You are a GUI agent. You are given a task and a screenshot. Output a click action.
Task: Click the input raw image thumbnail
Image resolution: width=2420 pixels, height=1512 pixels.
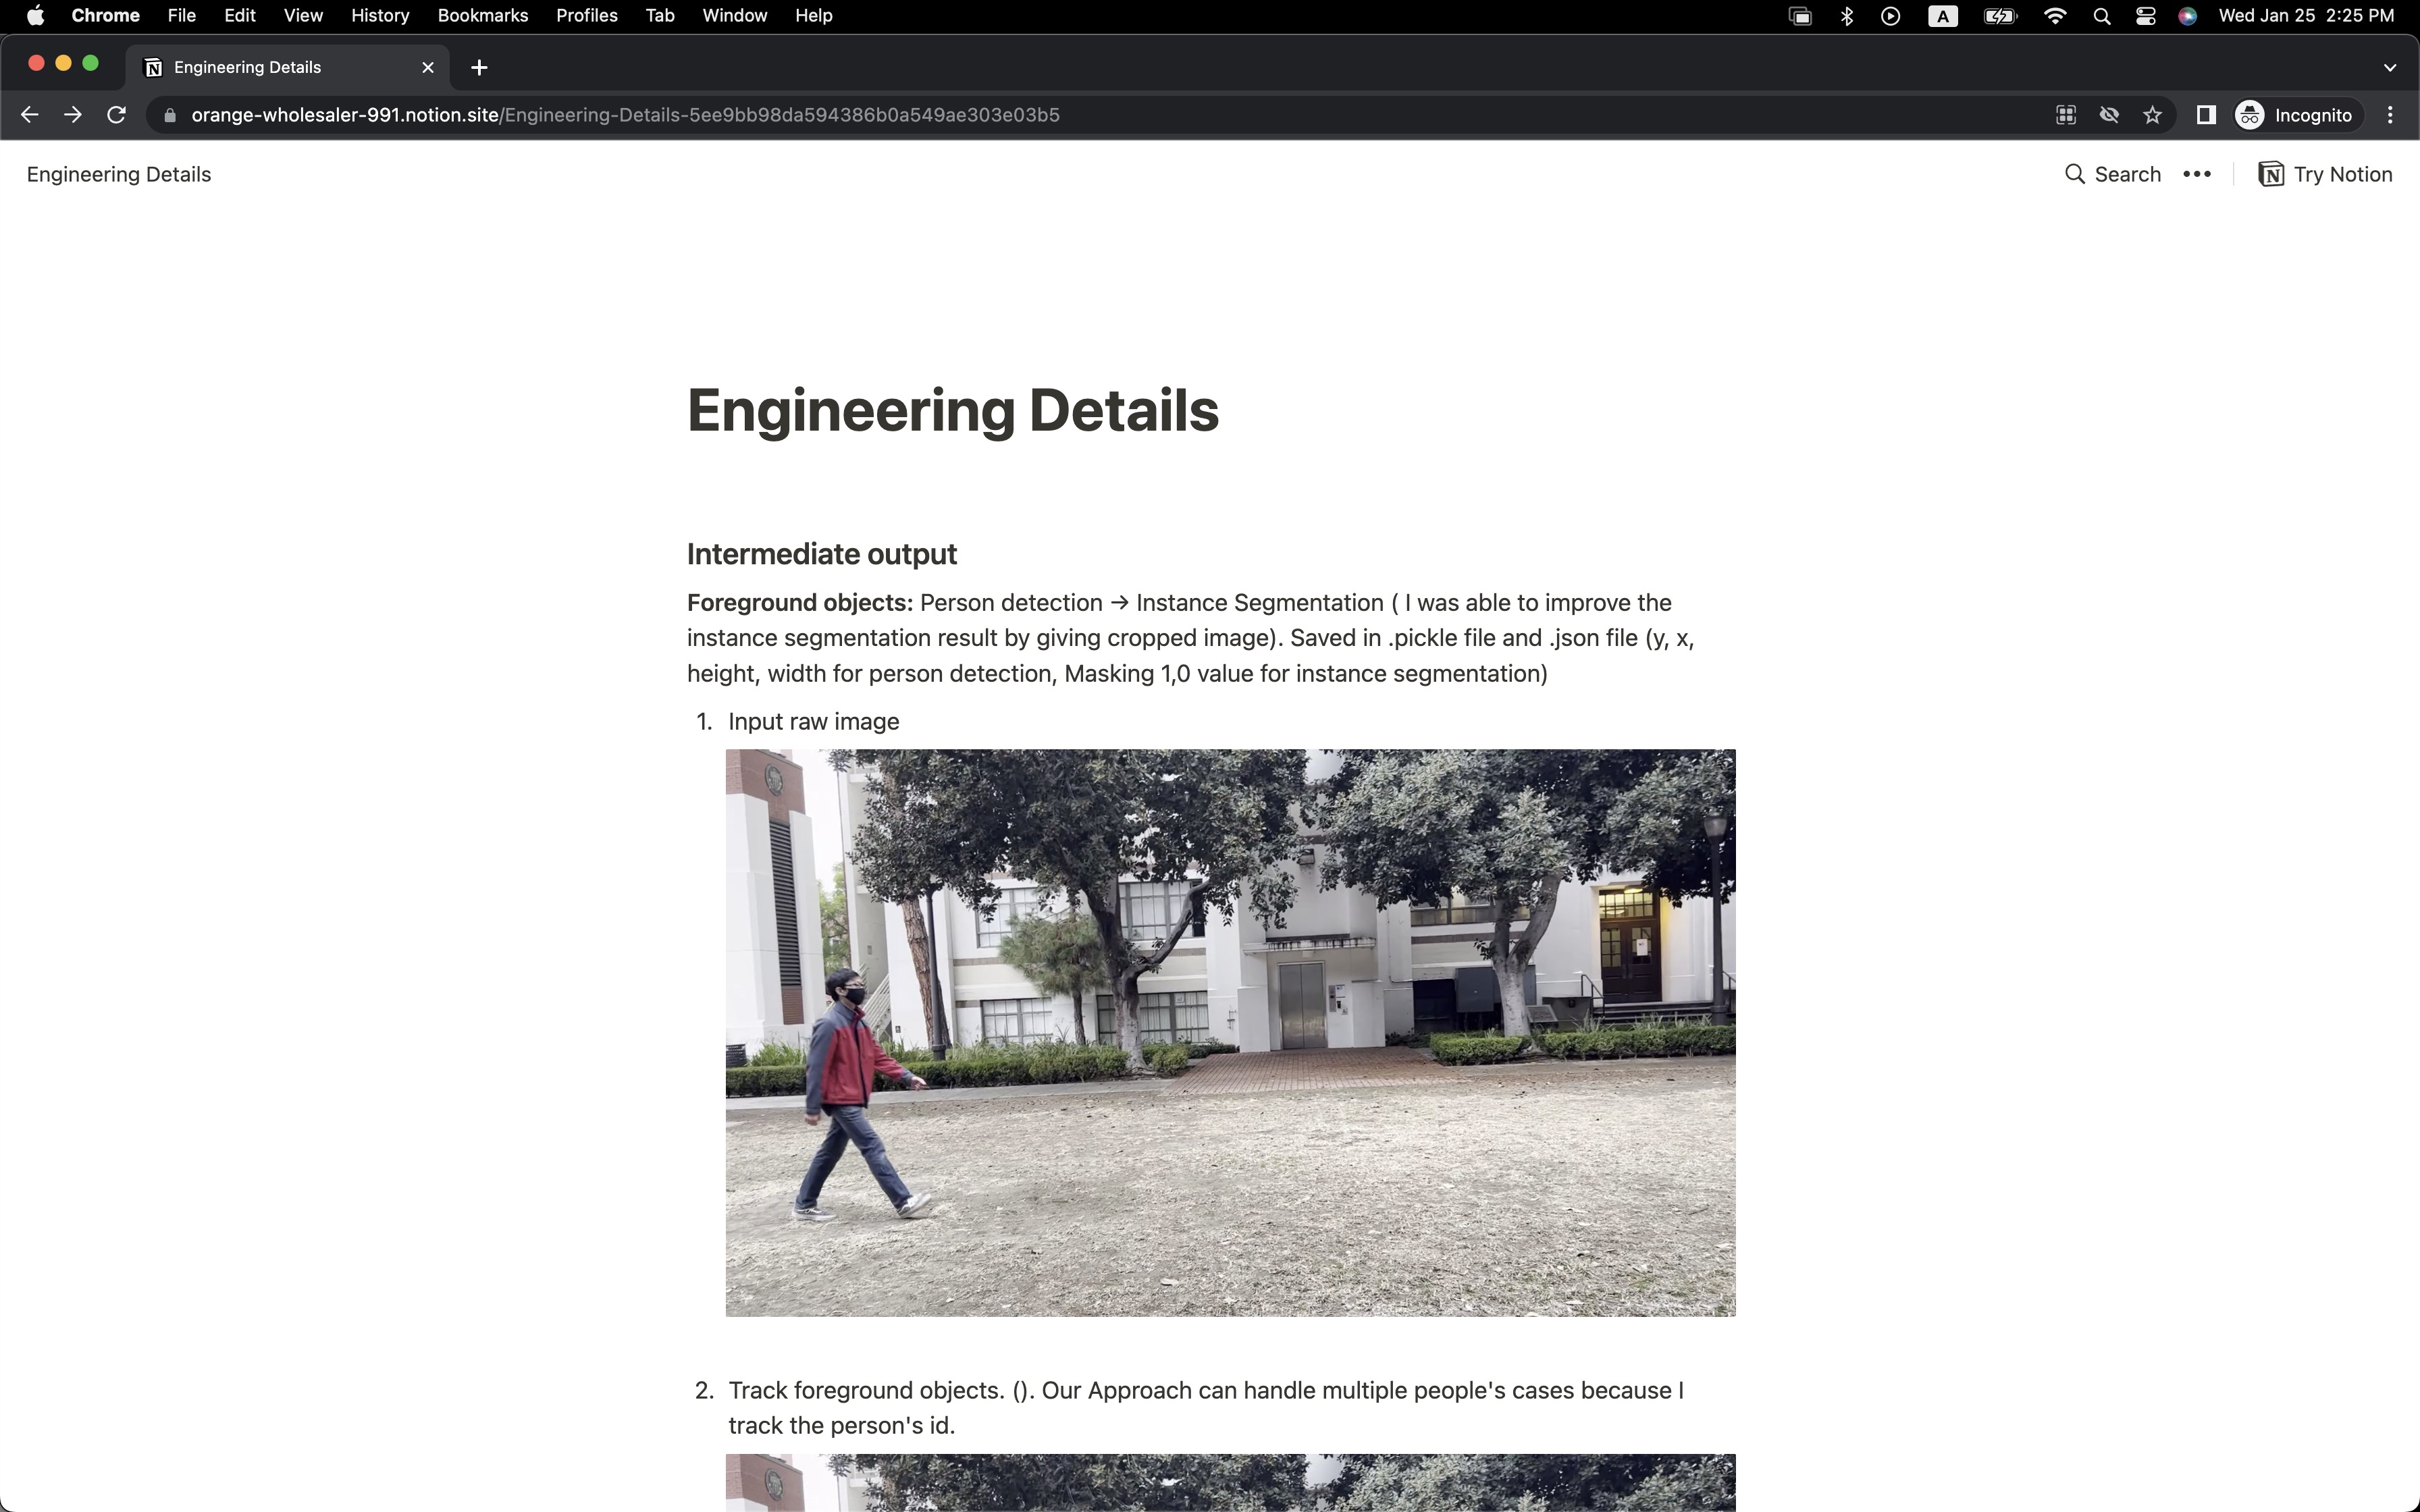coord(1230,1032)
